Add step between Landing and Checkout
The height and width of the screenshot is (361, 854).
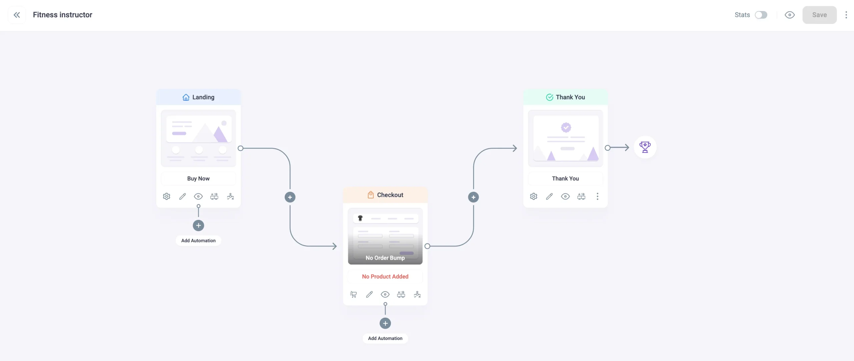(290, 197)
